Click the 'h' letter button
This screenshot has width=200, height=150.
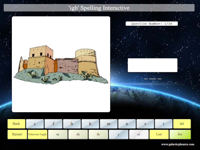(72, 123)
